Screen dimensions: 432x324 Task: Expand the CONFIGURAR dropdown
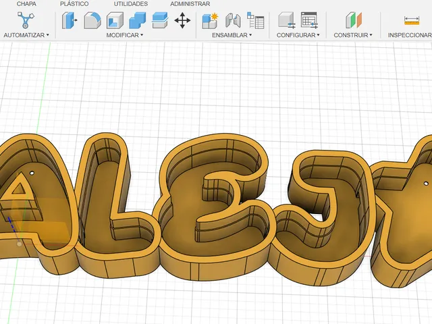coord(298,35)
